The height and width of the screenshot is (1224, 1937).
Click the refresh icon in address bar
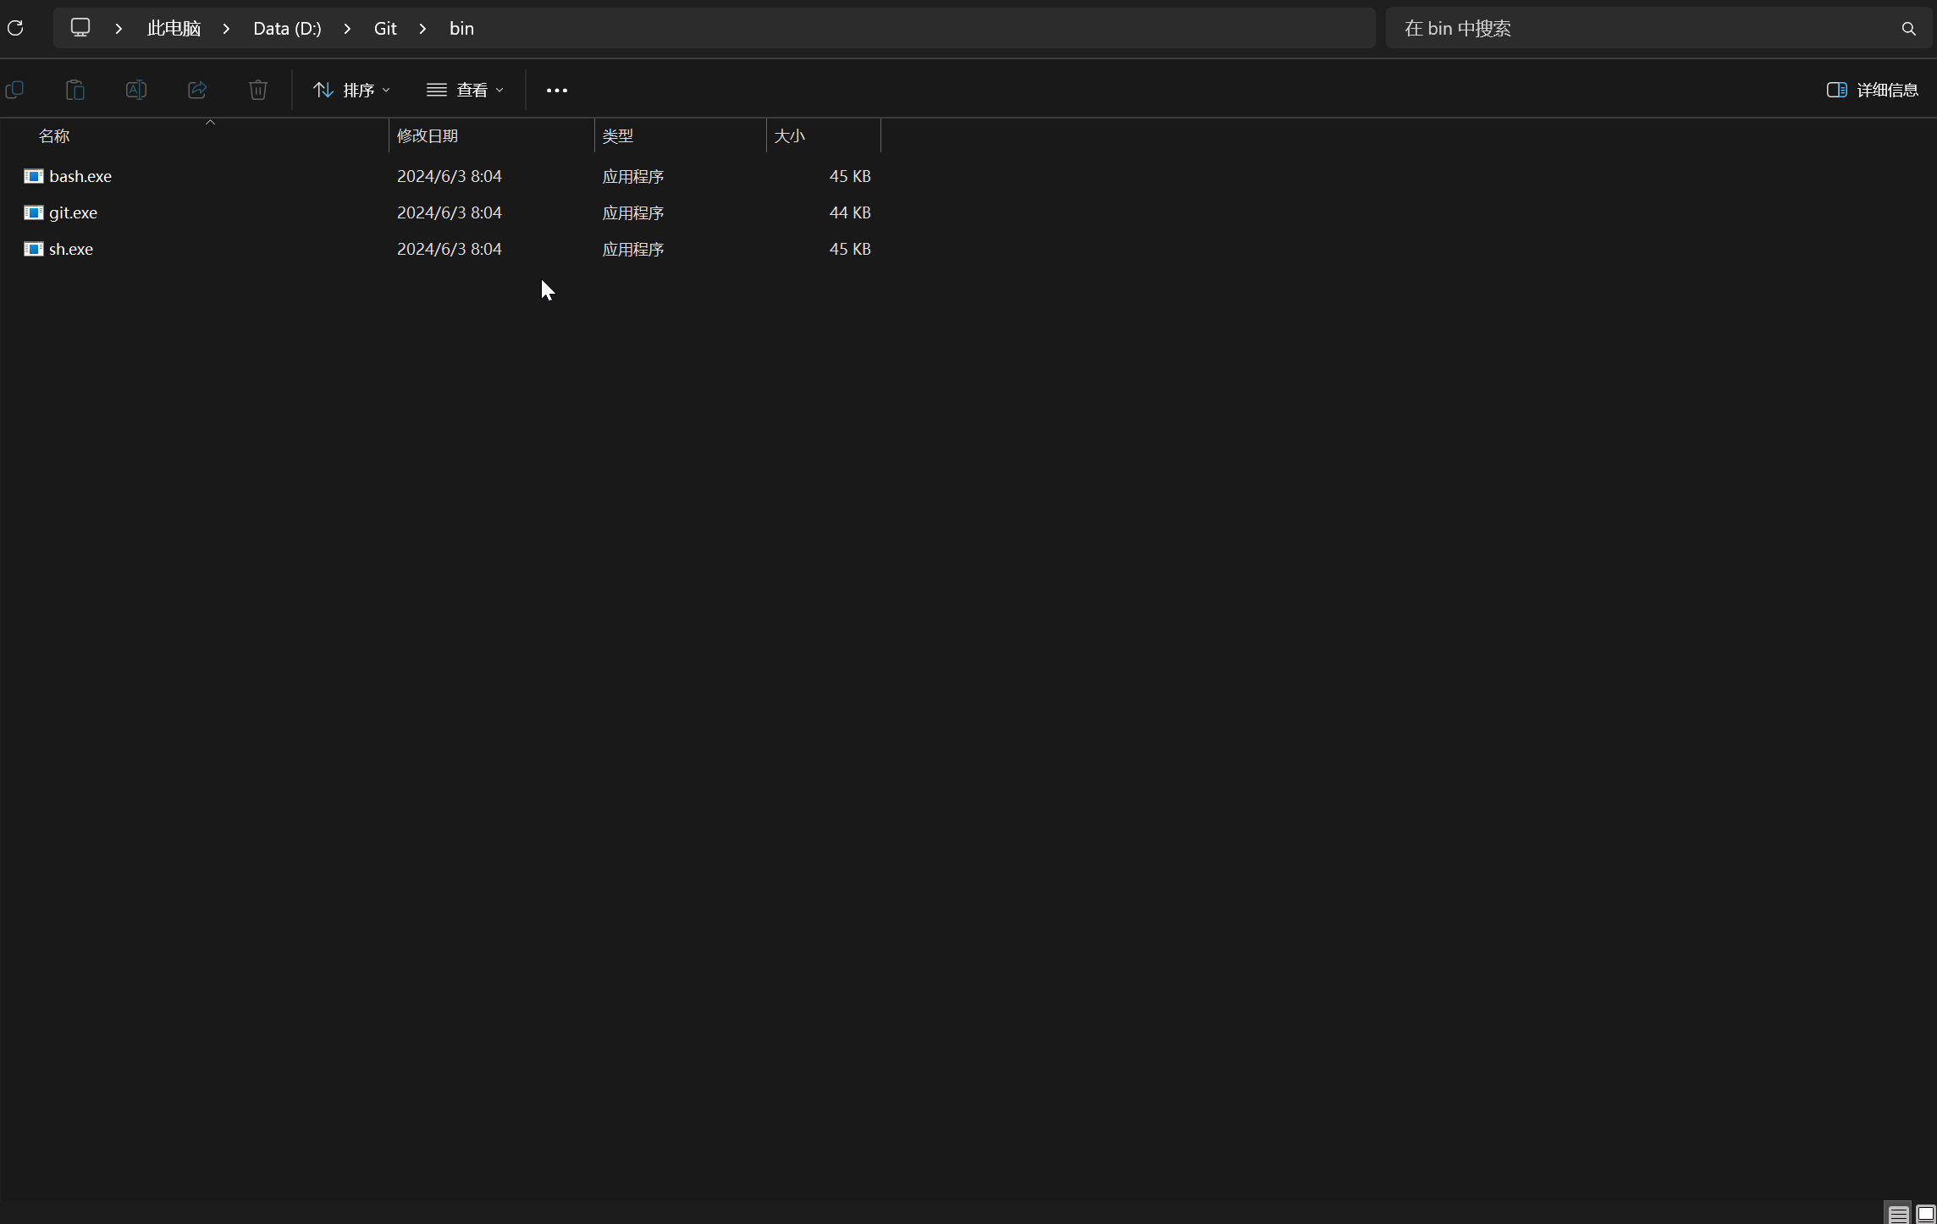click(15, 28)
